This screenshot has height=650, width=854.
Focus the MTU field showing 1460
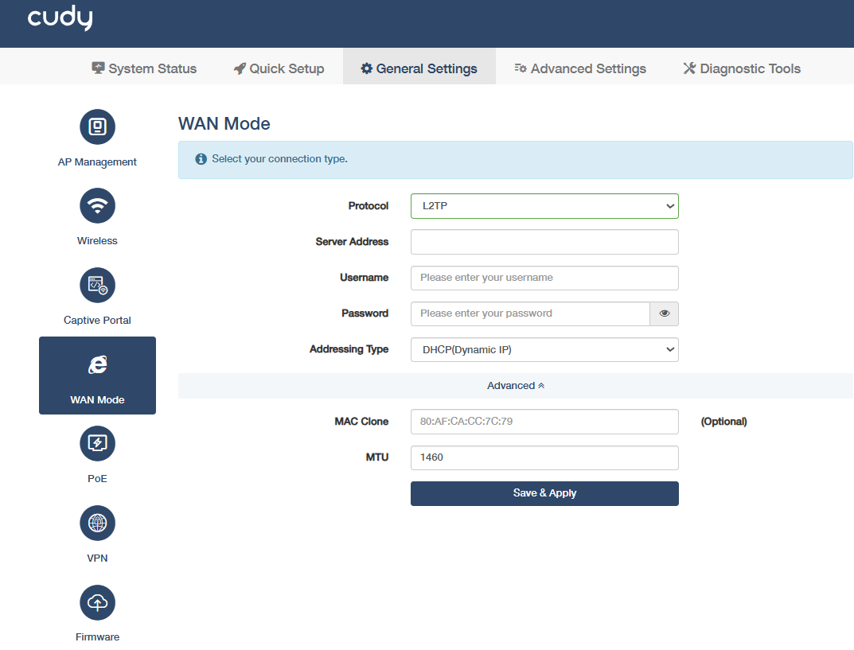coord(544,457)
